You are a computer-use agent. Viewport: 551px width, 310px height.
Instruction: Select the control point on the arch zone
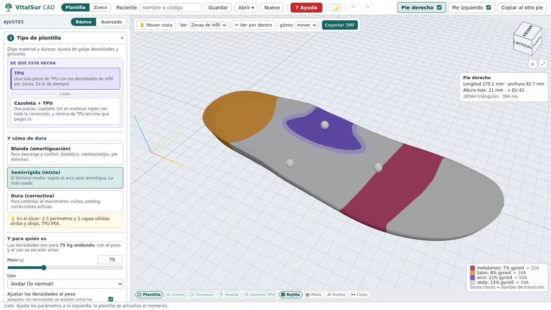[325, 125]
